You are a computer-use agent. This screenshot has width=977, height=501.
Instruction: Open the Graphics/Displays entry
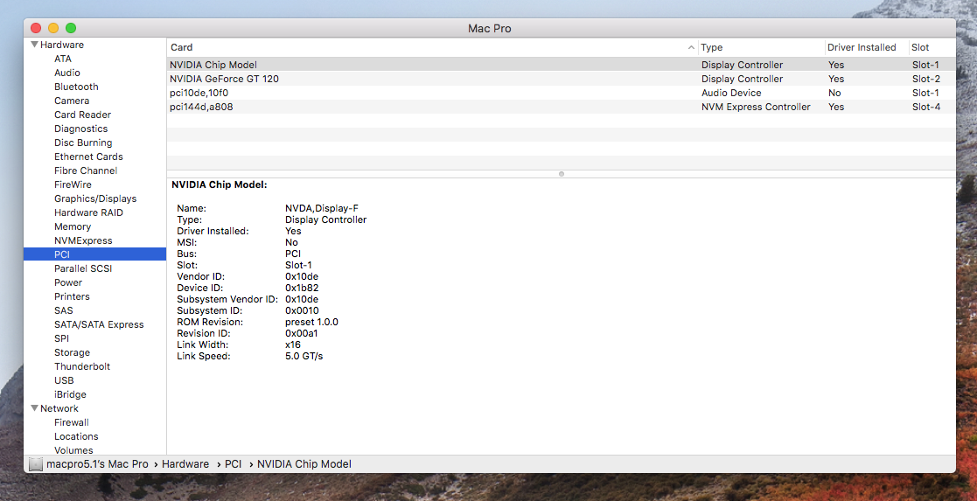(x=95, y=198)
